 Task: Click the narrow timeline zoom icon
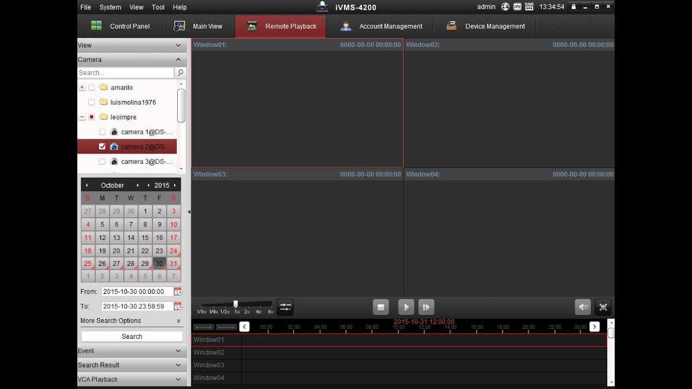[x=203, y=327]
